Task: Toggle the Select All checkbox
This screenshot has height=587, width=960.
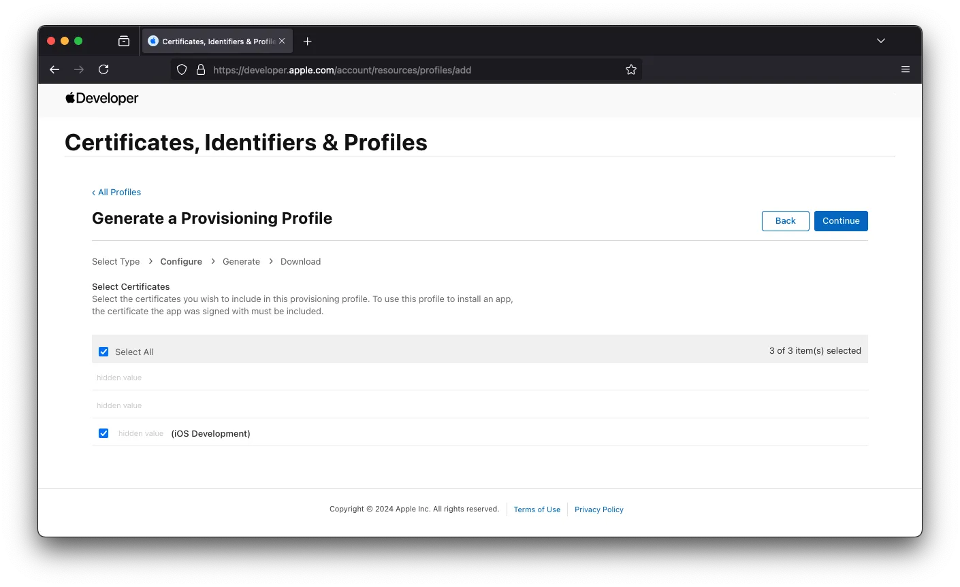Action: (x=103, y=352)
